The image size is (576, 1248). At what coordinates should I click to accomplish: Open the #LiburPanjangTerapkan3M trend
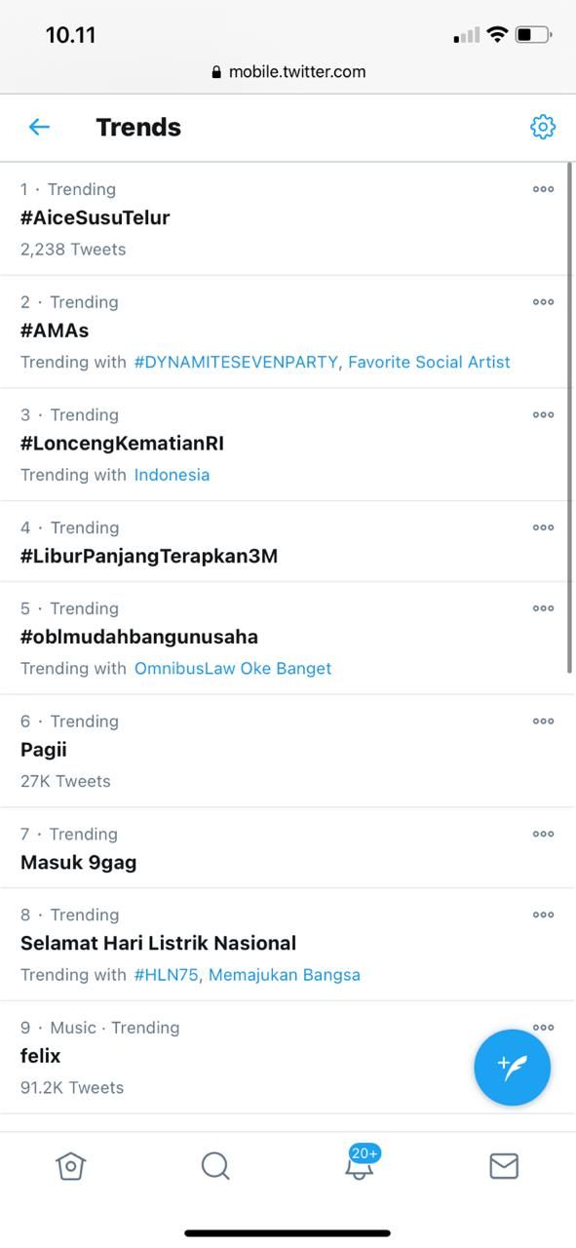(x=149, y=556)
